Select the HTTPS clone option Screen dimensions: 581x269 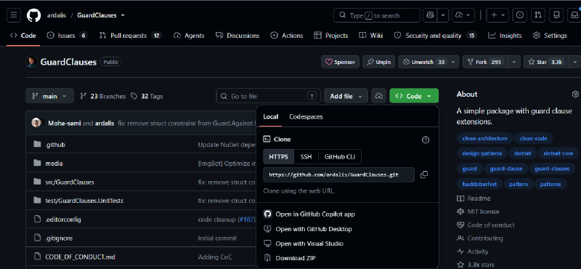coord(278,156)
